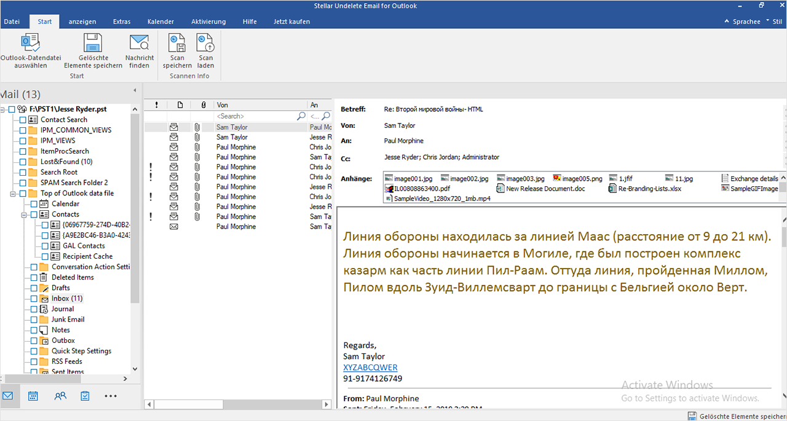The image size is (787, 421).
Task: Check the Lost&Found (10) checkbox
Action: coord(23,162)
